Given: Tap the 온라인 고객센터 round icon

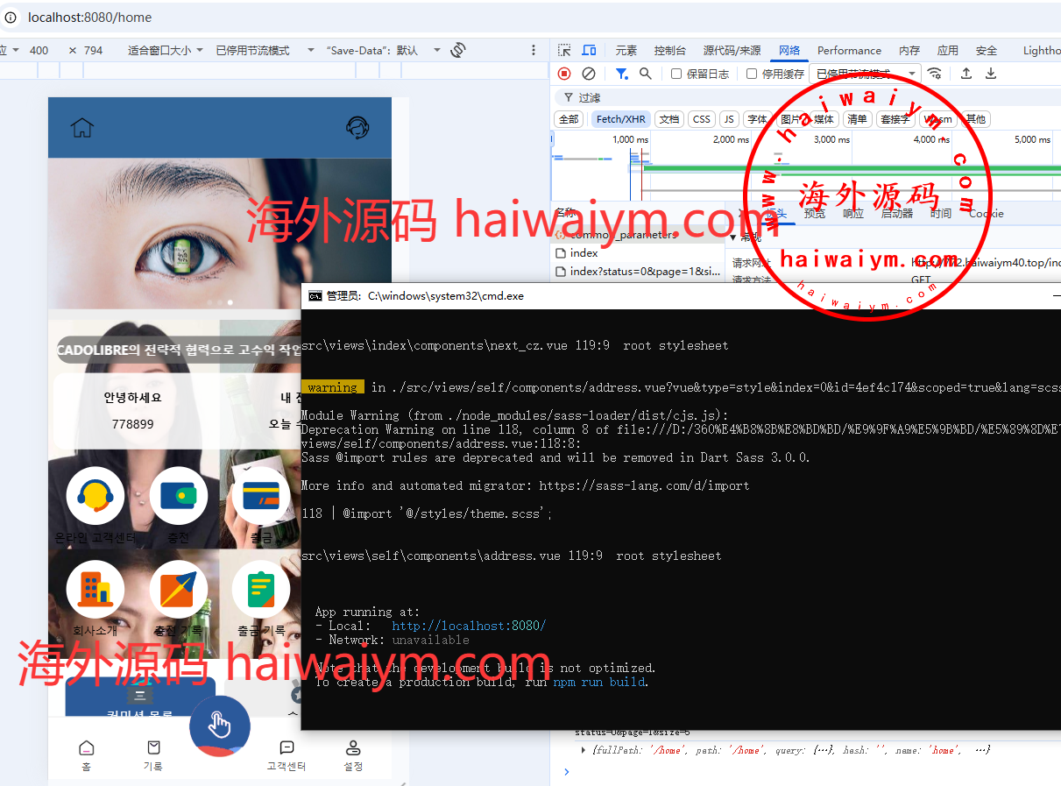Looking at the screenshot, I should point(95,496).
